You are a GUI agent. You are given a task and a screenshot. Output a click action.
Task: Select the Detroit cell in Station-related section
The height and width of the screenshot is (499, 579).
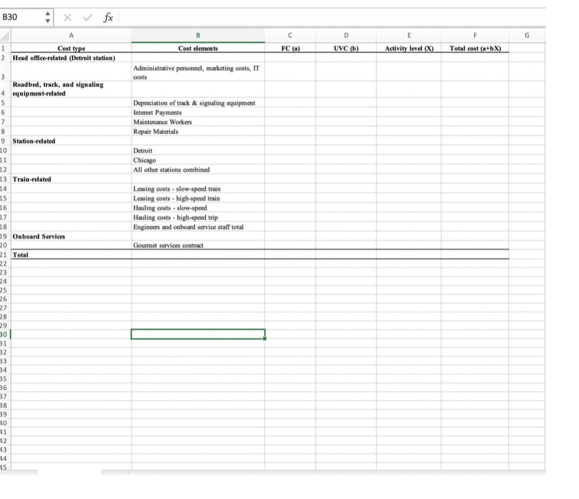[198, 150]
